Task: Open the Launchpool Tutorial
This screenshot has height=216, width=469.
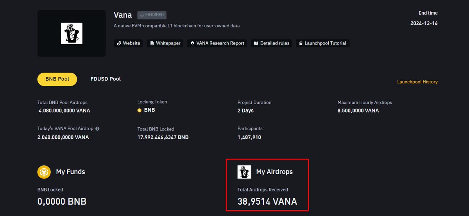Action: [322, 43]
